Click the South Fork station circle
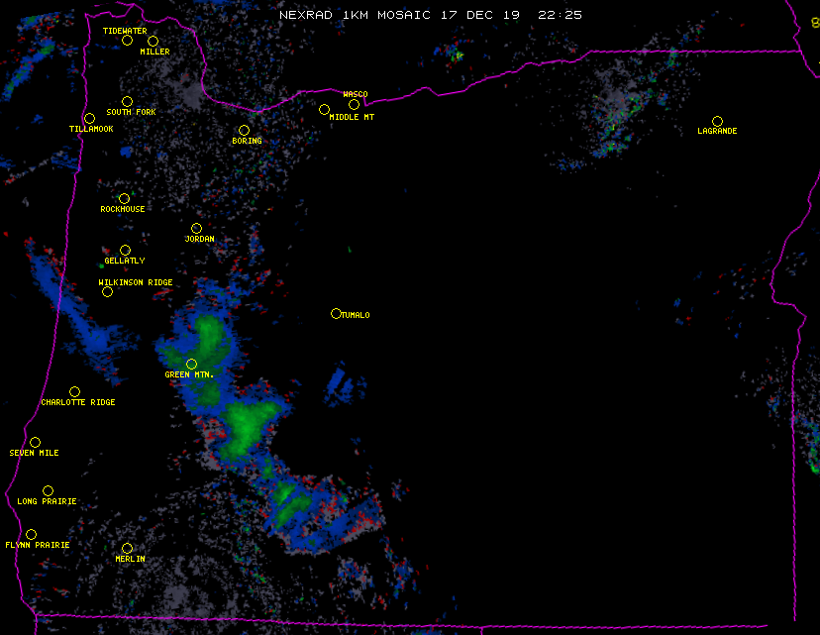This screenshot has height=635, width=820. click(127, 101)
